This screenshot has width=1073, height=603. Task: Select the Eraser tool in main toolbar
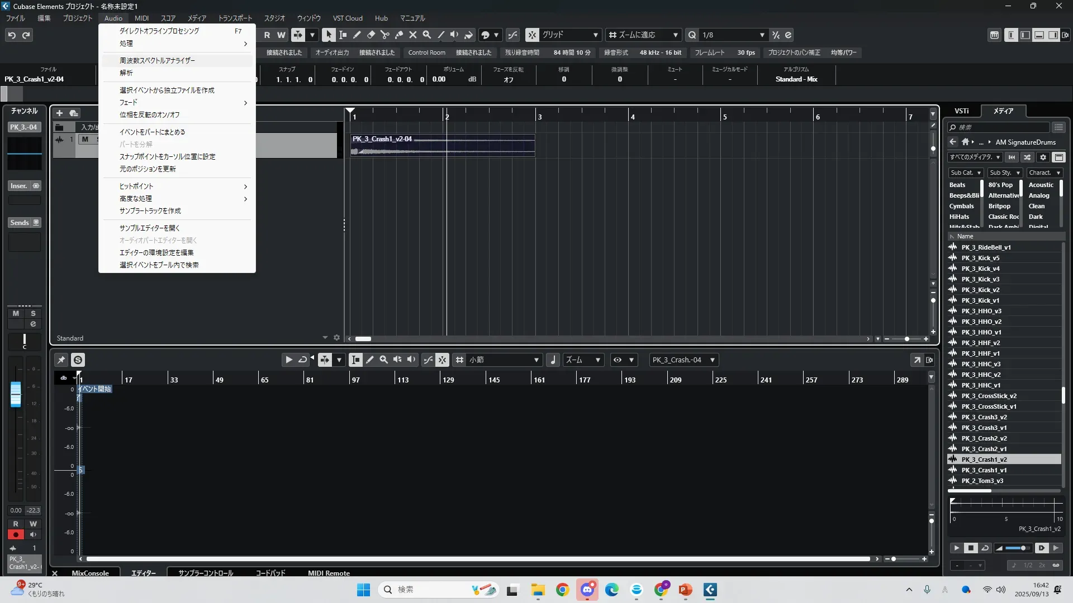tap(371, 35)
